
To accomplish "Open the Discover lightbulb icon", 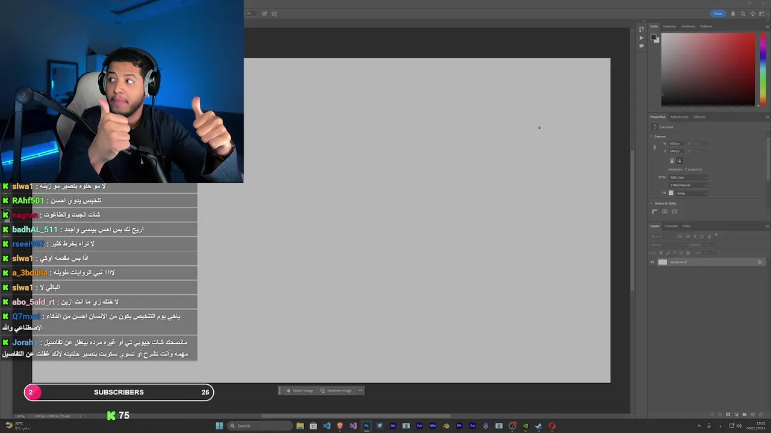I will click(752, 14).
